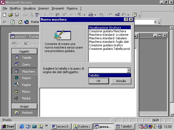Select Creazione guidata Tabella pivot
Image resolution: width=174 pixels, height=130 pixels.
110,49
